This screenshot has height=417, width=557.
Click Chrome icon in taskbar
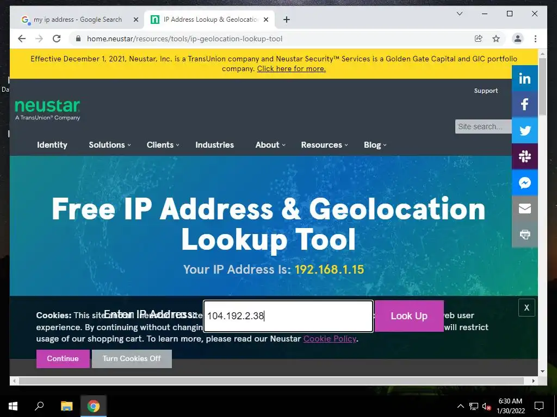pos(94,406)
